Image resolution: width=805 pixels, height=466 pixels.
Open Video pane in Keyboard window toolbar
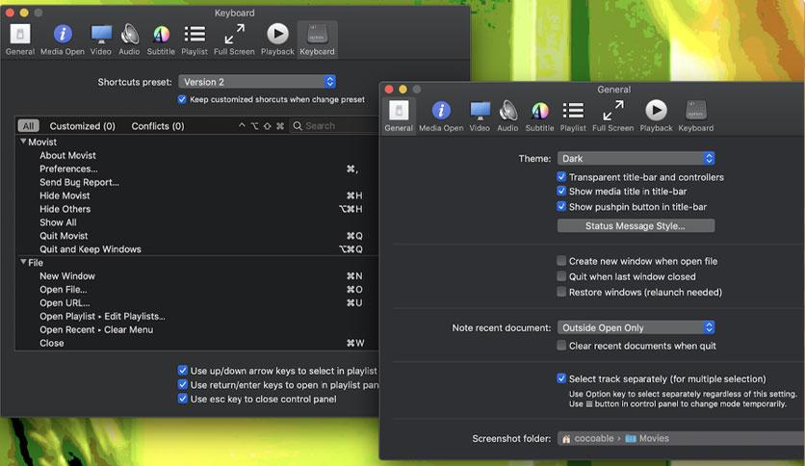100,39
